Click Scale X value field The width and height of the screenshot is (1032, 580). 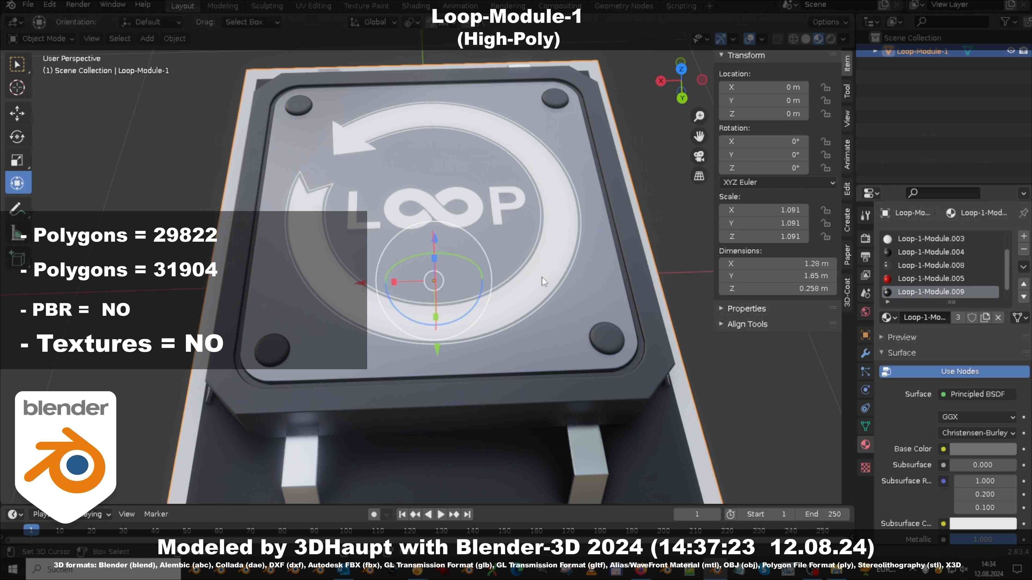tap(764, 210)
